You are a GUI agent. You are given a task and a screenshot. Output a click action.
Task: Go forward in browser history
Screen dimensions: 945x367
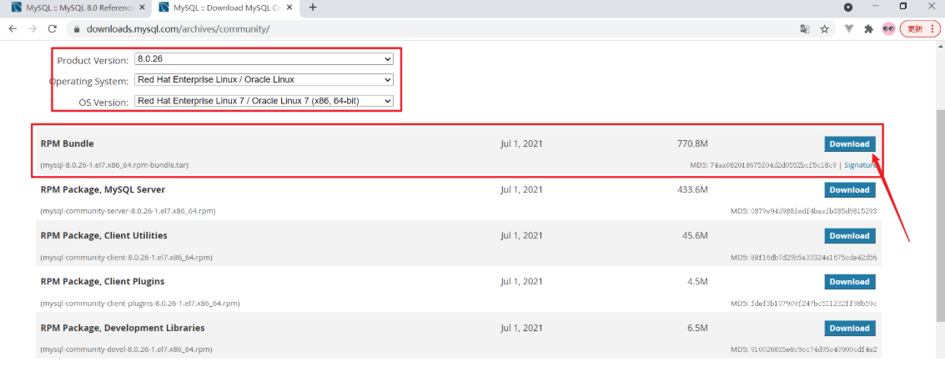click(33, 29)
